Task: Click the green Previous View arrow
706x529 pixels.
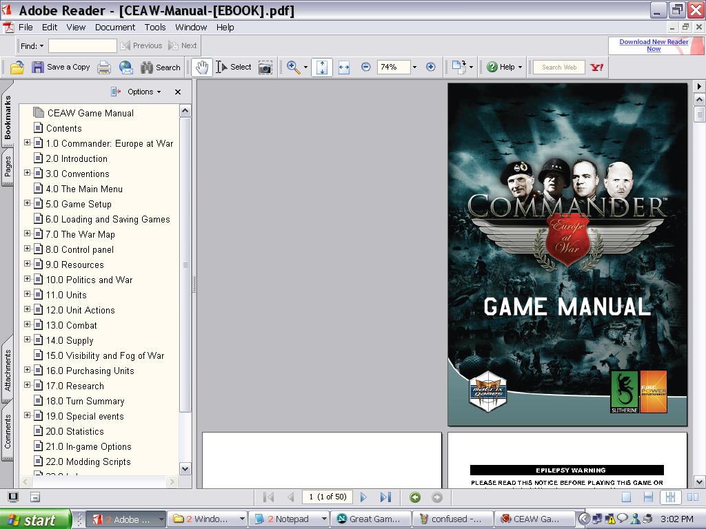Action: (415, 497)
